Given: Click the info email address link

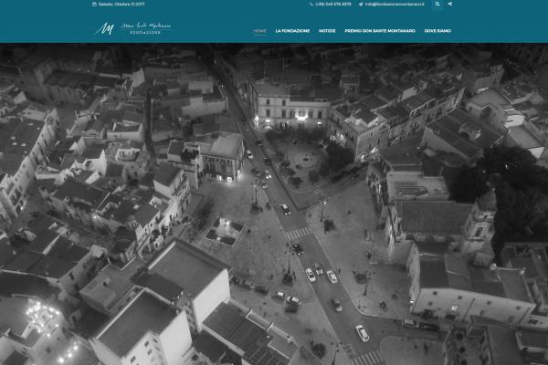Looking at the screenshot, I should (x=395, y=5).
